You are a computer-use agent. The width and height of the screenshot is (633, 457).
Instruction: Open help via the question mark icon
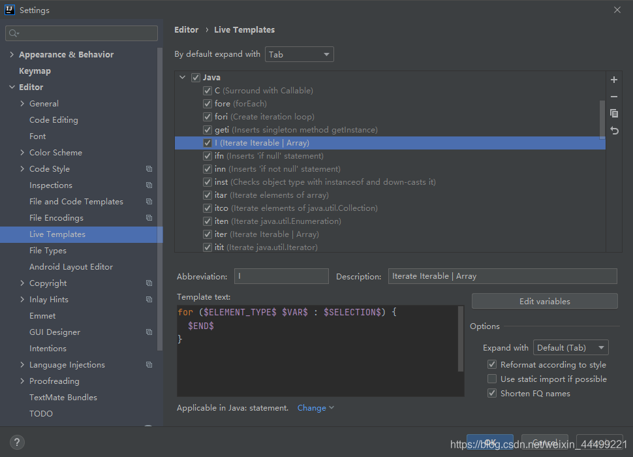tap(17, 443)
